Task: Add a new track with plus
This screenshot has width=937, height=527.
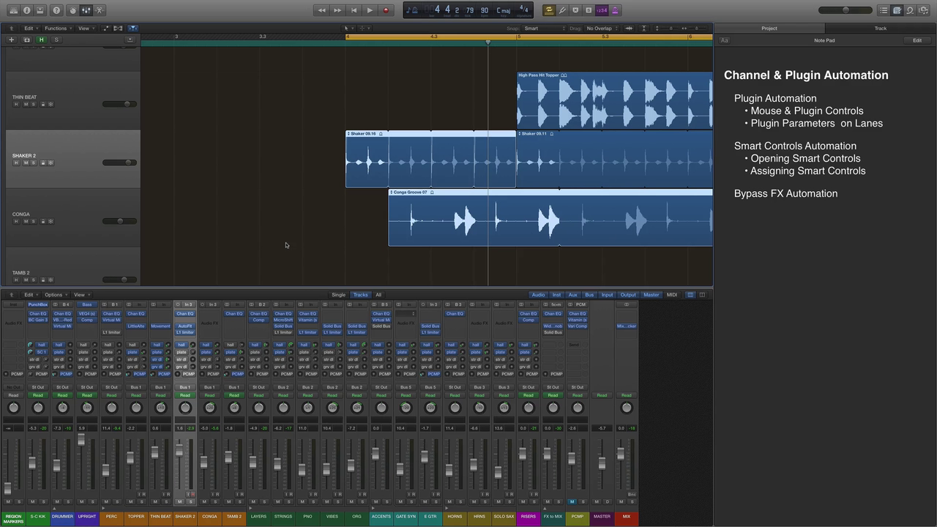Action: point(12,40)
